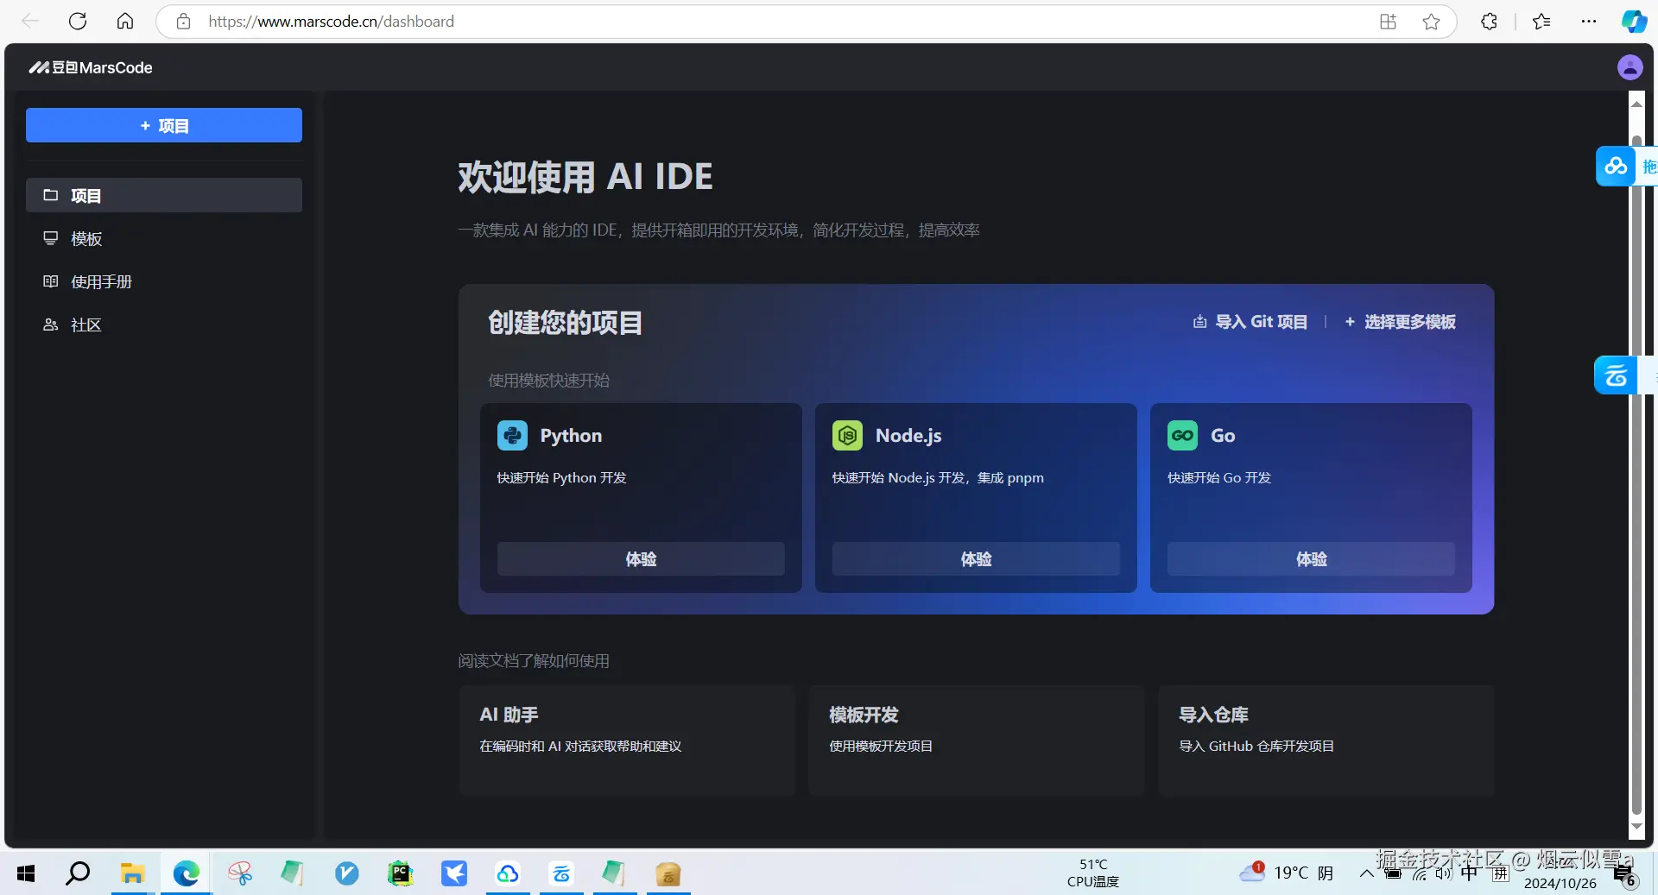
Task: Click the Edge icon on the taskbar
Action: [186, 873]
